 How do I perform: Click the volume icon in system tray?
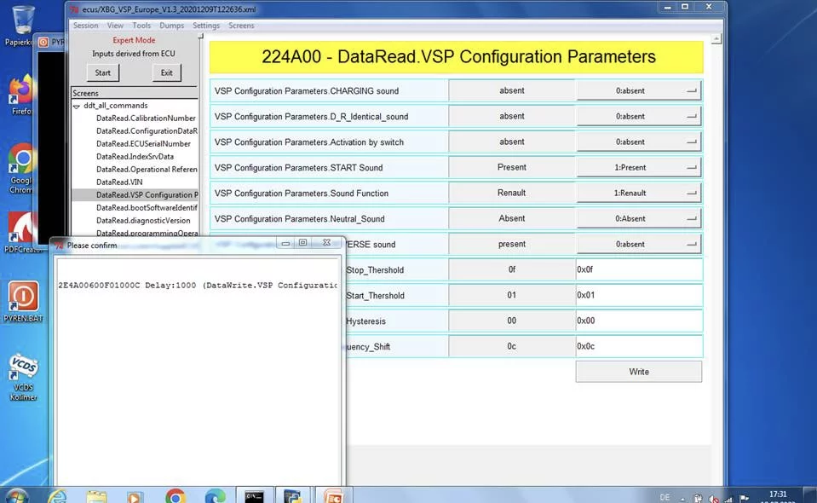(x=714, y=499)
